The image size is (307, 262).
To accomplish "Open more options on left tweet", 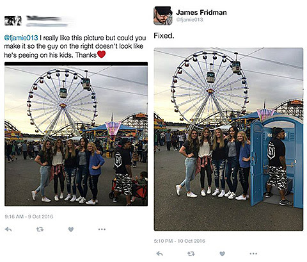I will click(102, 229).
